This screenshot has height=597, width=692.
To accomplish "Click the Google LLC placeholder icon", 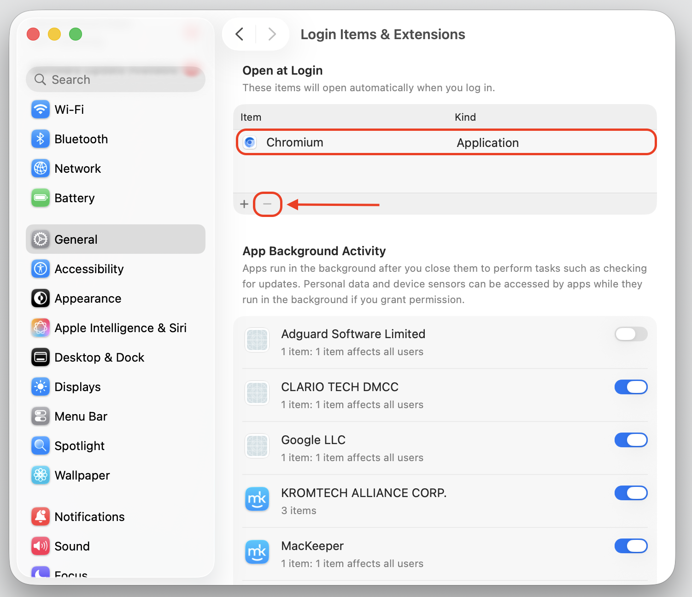I will tap(257, 446).
